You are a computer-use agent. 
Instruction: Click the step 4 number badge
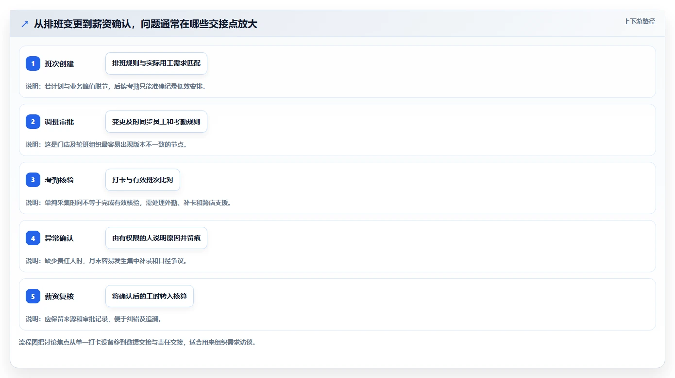click(33, 238)
